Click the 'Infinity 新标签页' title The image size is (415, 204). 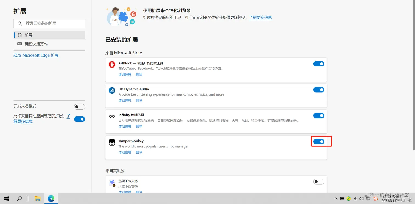coord(131,115)
